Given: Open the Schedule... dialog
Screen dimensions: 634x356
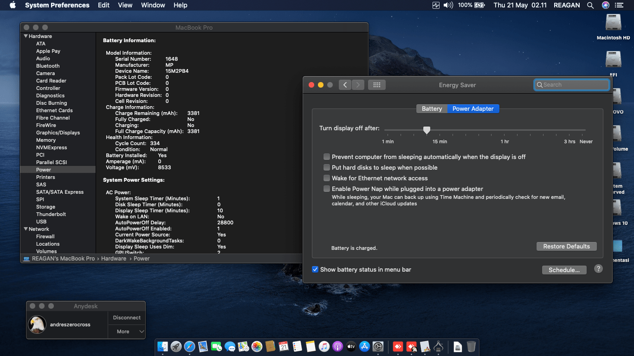Looking at the screenshot, I should 564,270.
